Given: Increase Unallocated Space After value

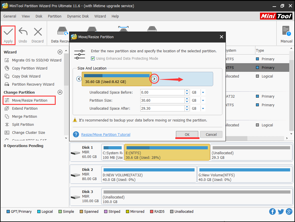Looking at the screenshot, I should point(187,107).
